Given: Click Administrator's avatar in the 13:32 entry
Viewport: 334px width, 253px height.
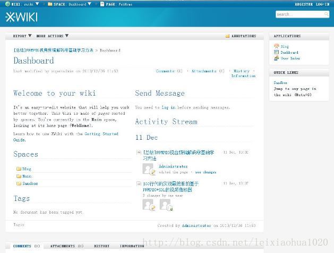Looking at the screenshot, I should tap(149, 169).
